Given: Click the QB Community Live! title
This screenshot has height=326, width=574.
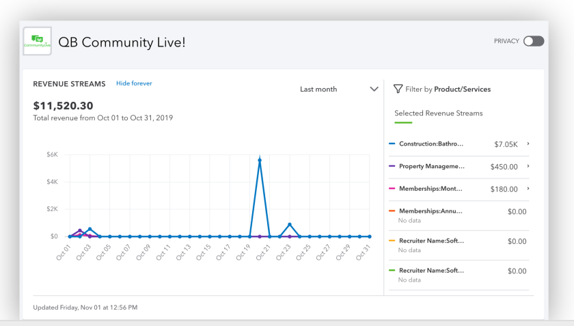Looking at the screenshot, I should coord(122,42).
